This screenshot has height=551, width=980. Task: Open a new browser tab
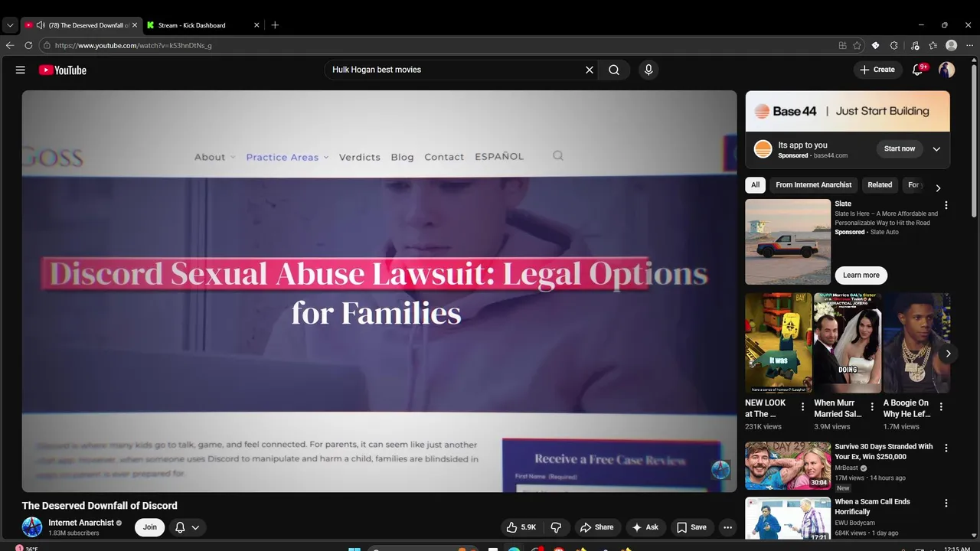(275, 24)
